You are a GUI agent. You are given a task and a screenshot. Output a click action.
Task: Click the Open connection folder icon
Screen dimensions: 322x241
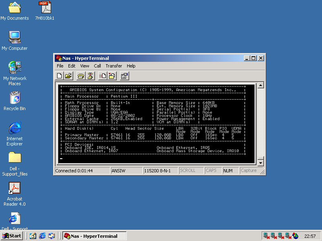pos(68,76)
